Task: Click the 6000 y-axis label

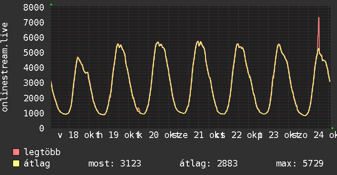Action: tap(34, 38)
